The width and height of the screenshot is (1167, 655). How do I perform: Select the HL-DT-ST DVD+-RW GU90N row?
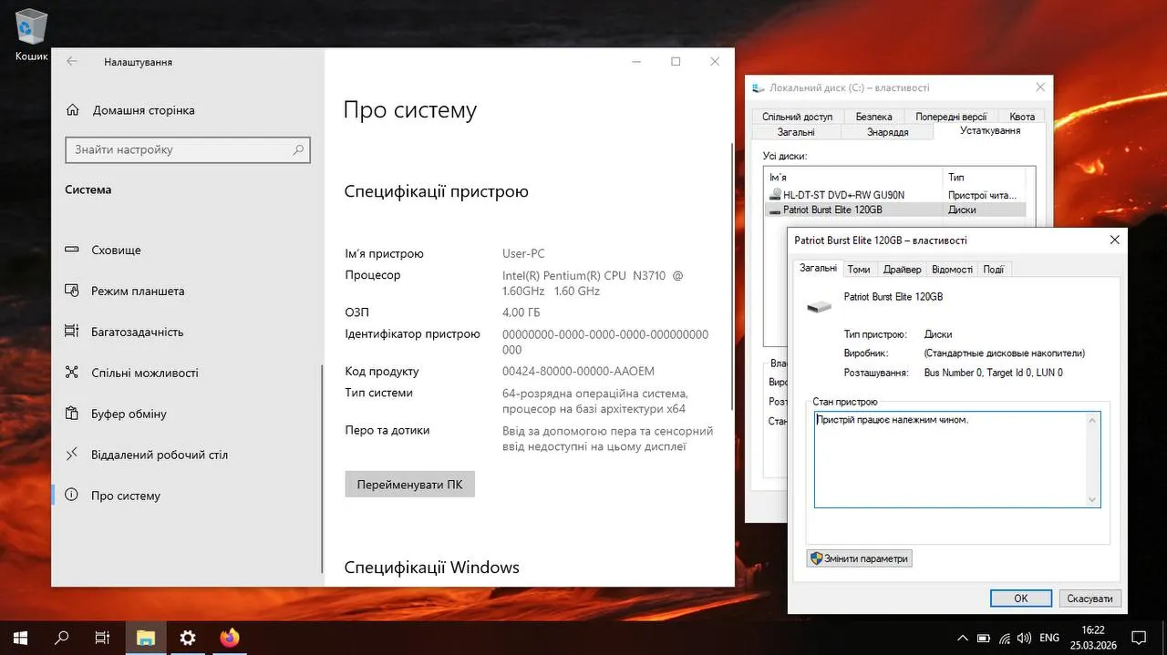pyautogui.click(x=896, y=195)
